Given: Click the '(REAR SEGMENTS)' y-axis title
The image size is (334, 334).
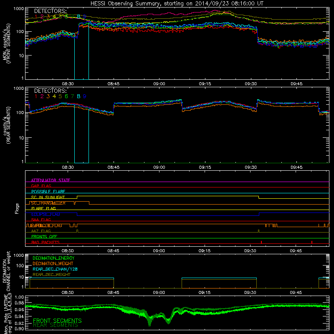Looking at the screenshot, I should point(8,125).
